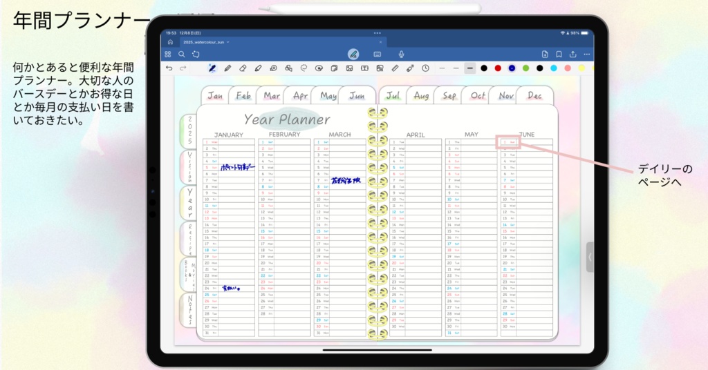Redo the last undone action
The image size is (708, 370).
coord(183,68)
